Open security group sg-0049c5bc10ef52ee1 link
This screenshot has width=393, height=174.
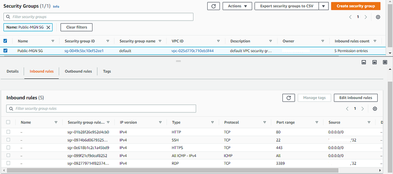pyautogui.click(x=84, y=51)
